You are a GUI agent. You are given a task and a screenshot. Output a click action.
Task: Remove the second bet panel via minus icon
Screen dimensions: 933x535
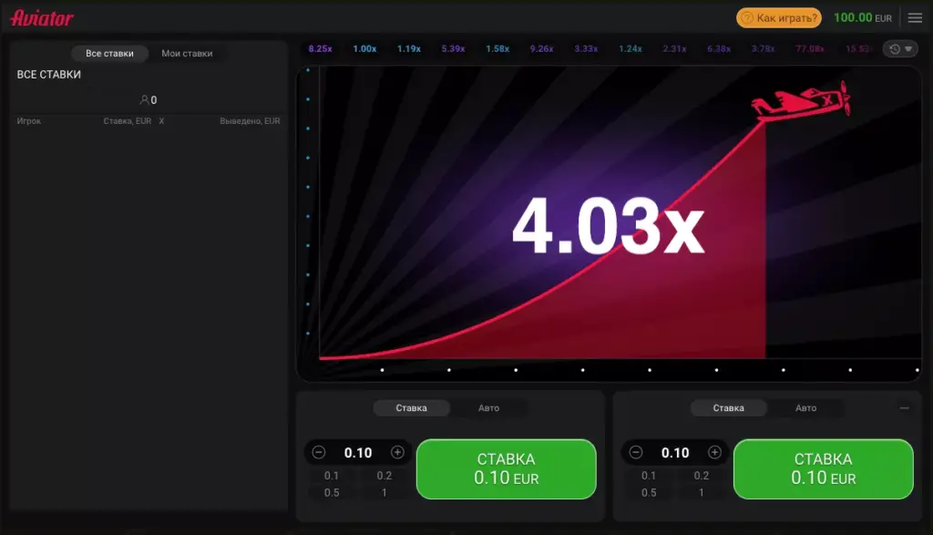(x=905, y=408)
